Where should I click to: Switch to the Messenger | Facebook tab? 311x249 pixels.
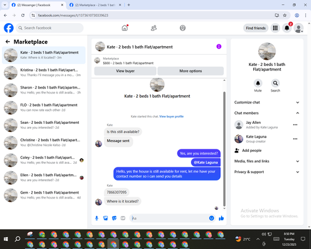tap(37, 5)
